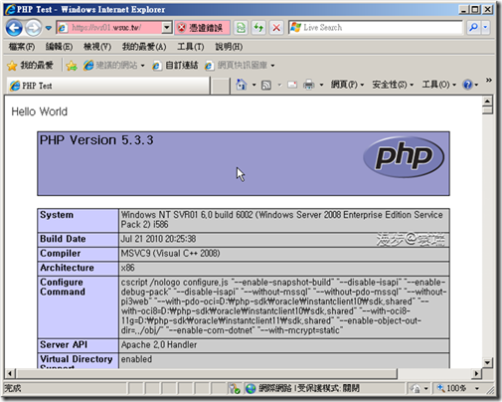This screenshot has height=402, width=502.
Task: Expand the web slice gallery dropdown arrow
Action: pyautogui.click(x=272, y=66)
